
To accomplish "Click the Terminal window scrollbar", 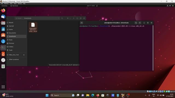I will click(153, 48).
